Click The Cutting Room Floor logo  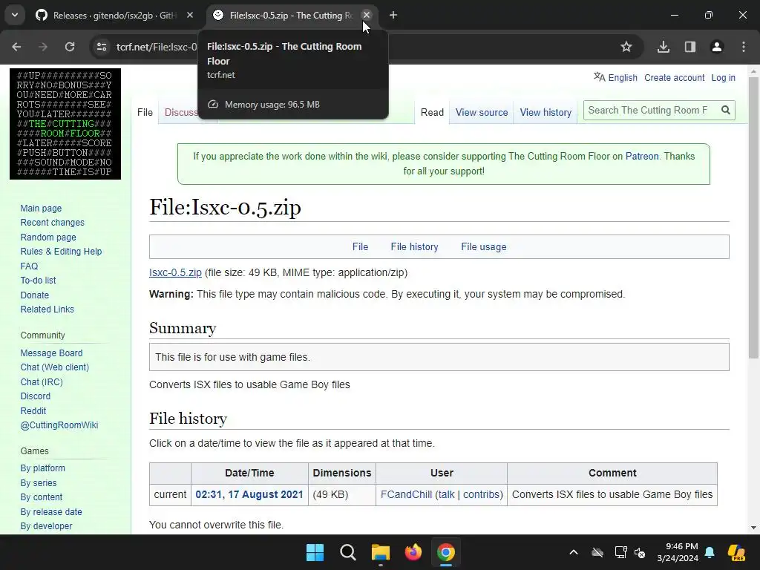[x=65, y=124]
